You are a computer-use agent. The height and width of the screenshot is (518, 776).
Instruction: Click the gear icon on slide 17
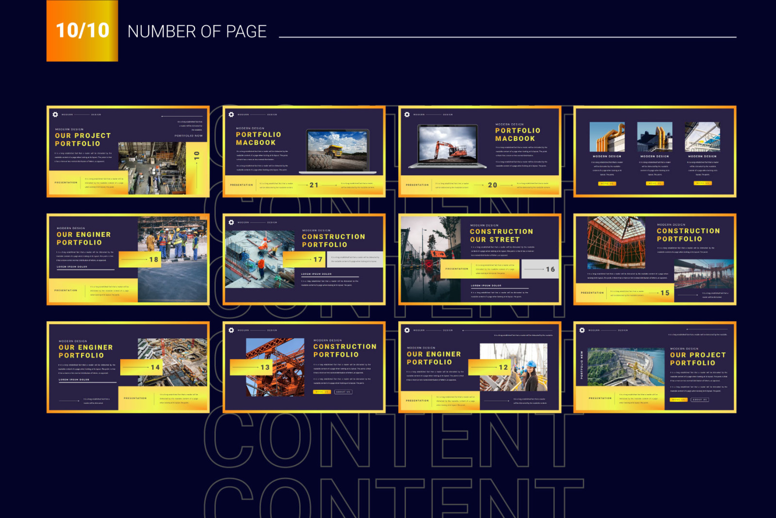231,222
